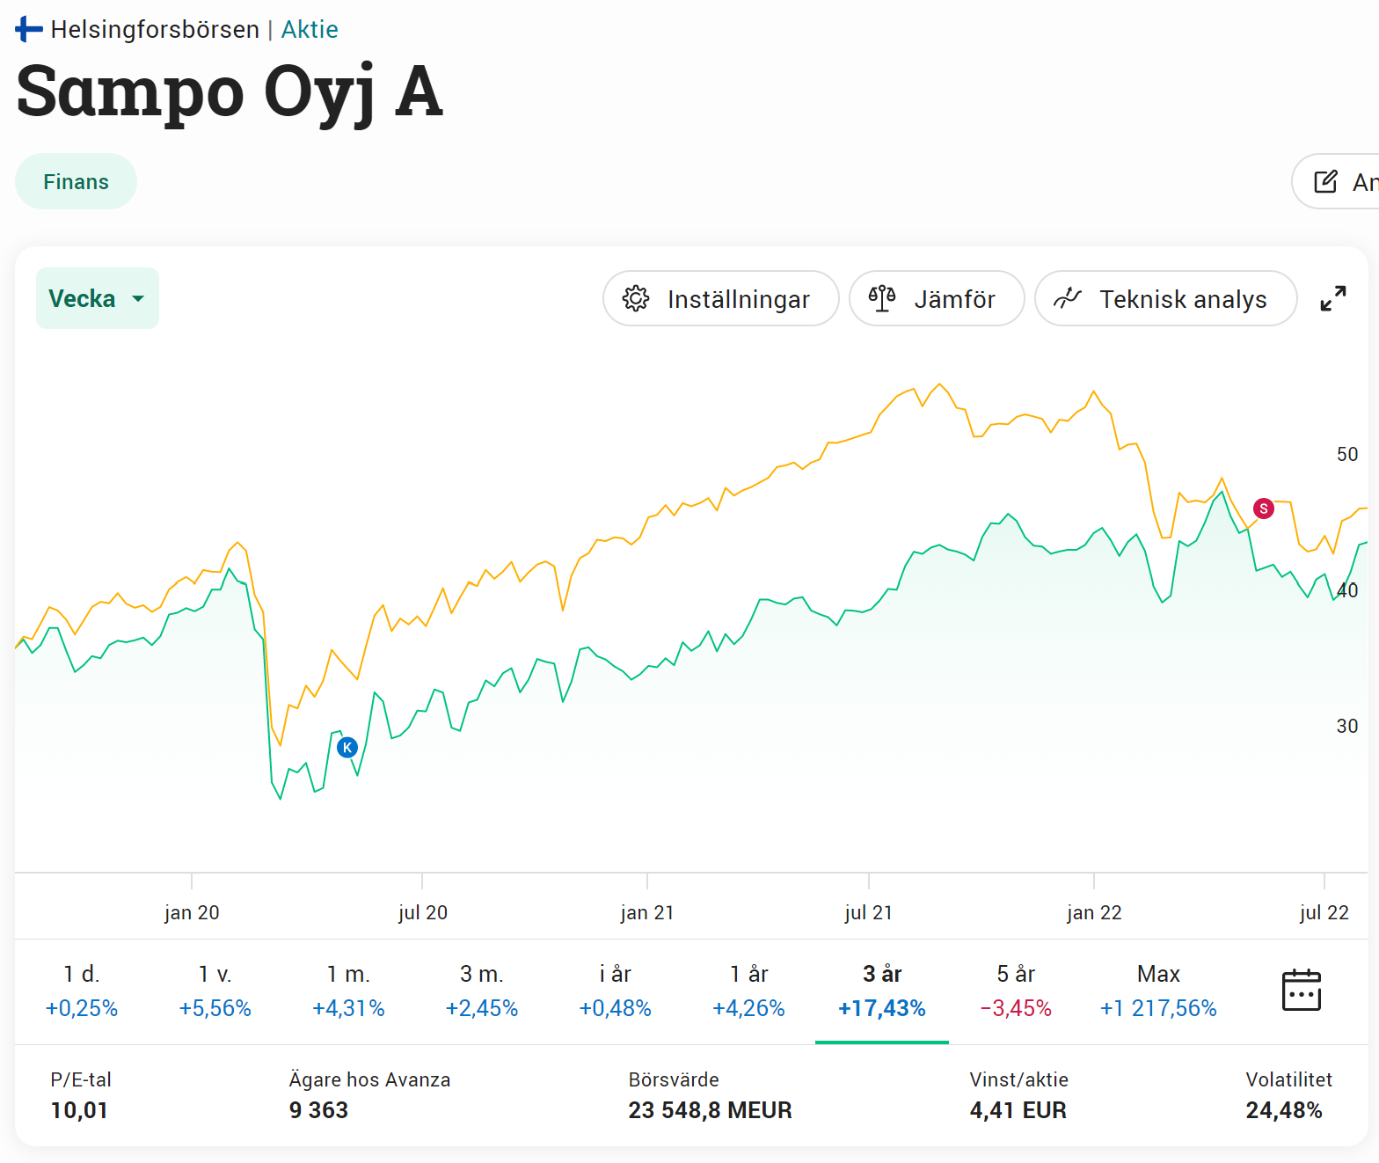
Task: Switch to 1 v. period
Action: pos(215,991)
